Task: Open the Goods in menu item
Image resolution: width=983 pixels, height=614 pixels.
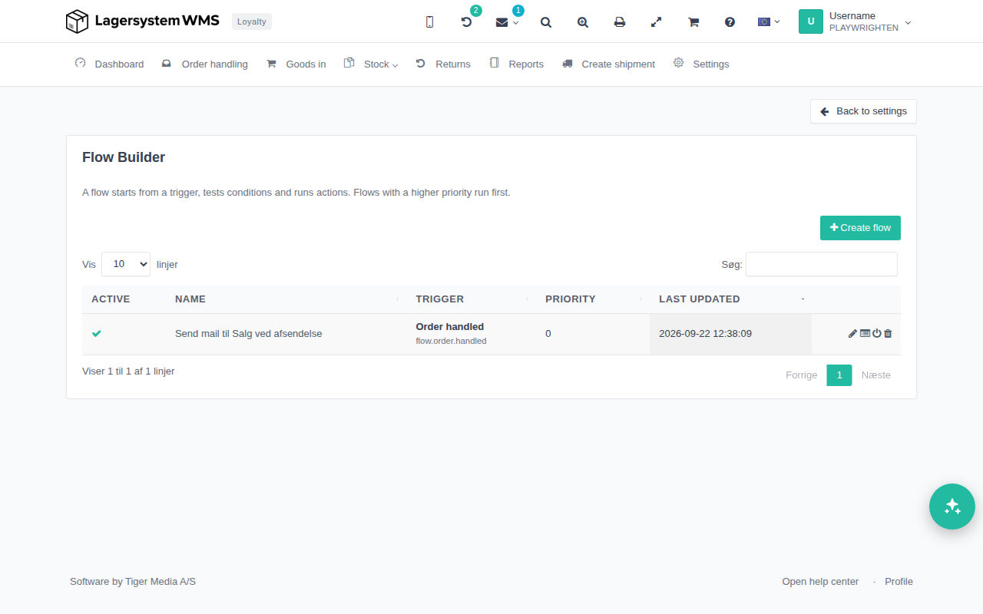Action: click(296, 64)
